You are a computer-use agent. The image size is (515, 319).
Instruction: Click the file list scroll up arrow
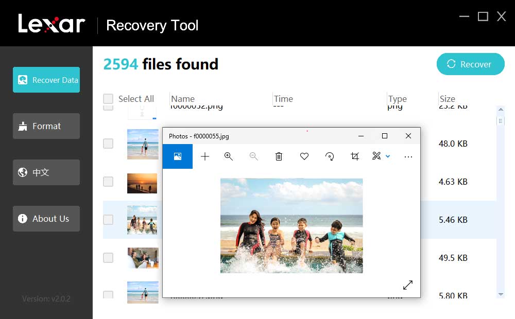(x=501, y=109)
